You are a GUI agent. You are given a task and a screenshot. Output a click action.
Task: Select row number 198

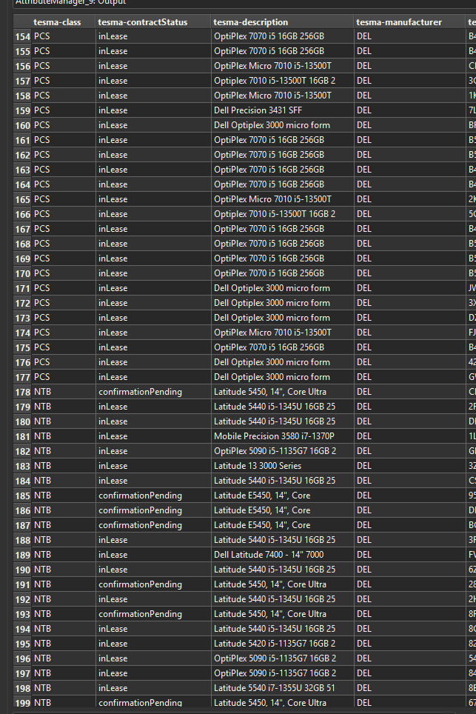click(x=22, y=688)
